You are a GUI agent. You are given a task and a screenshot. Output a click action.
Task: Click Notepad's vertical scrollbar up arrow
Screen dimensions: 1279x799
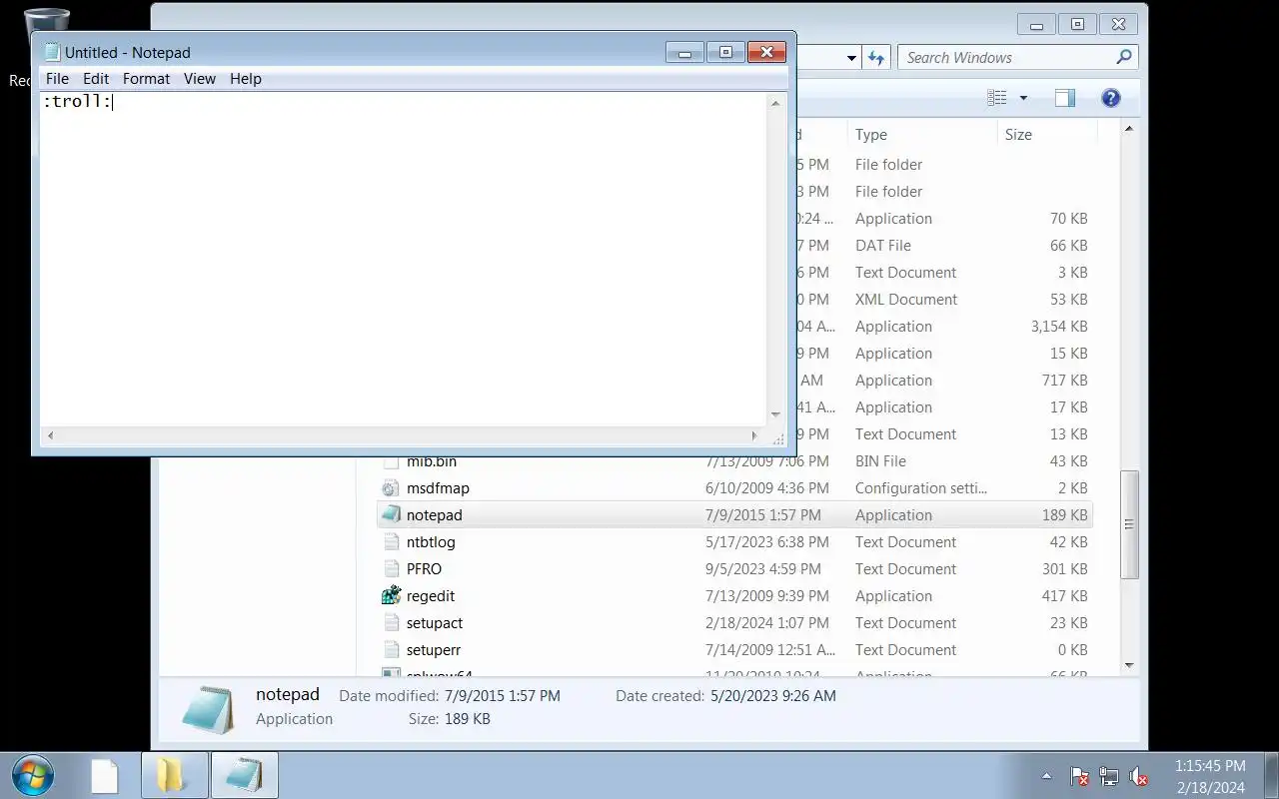[x=775, y=103]
